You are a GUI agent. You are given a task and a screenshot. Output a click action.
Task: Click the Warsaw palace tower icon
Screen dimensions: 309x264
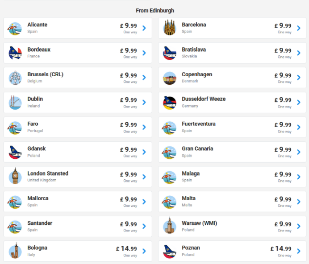pos(170,225)
